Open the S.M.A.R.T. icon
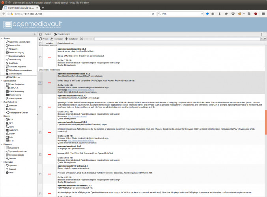267x197 pixels. click(7, 88)
